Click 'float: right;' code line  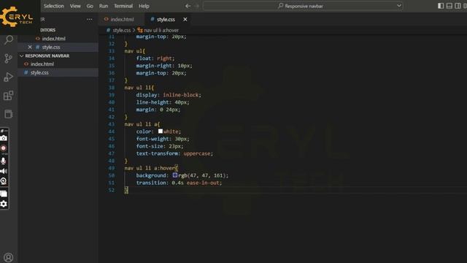155,58
